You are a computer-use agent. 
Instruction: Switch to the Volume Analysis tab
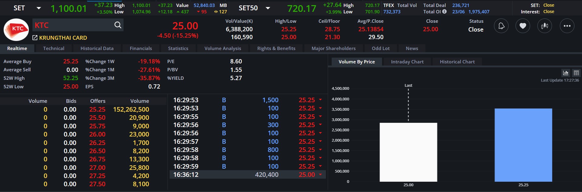pyautogui.click(x=223, y=49)
